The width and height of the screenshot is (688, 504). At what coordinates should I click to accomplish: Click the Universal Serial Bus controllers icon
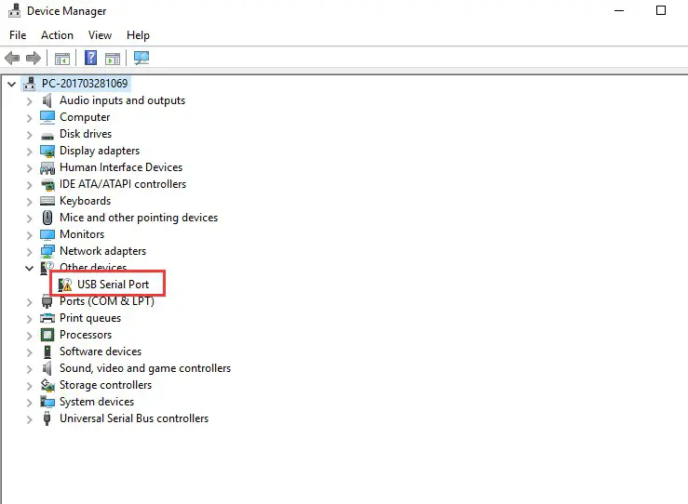point(47,418)
